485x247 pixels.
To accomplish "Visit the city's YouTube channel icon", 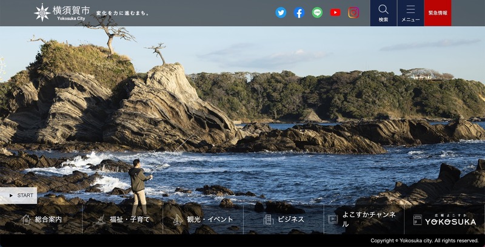I will 335,13.
